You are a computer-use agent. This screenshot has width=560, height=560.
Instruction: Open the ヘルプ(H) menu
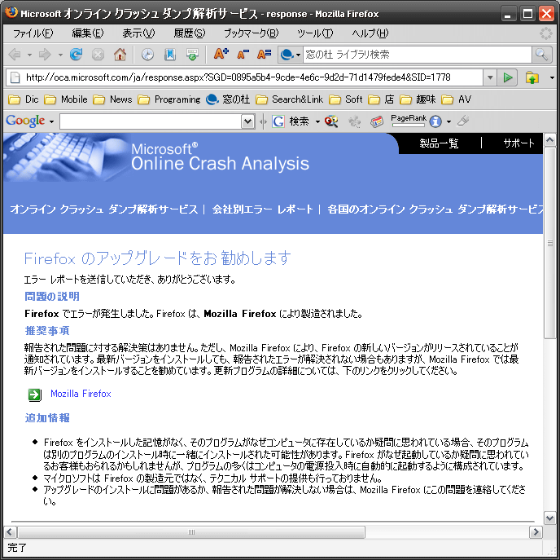point(370,33)
